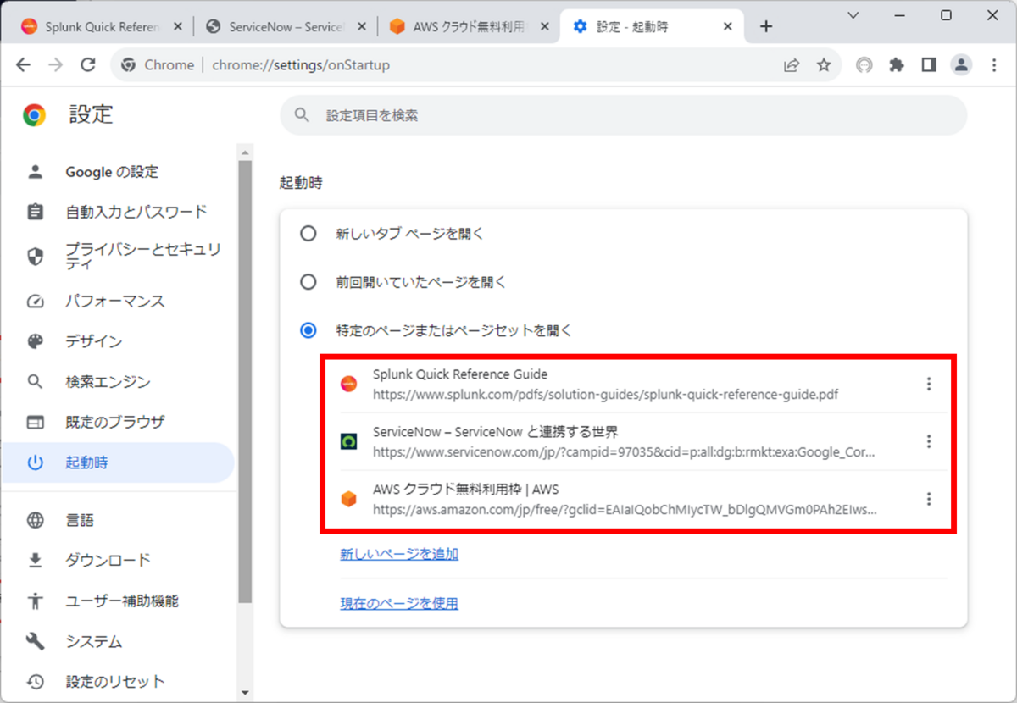Click AWS クラウド無料利用枠 | AWS title
The width and height of the screenshot is (1017, 703).
[465, 490]
